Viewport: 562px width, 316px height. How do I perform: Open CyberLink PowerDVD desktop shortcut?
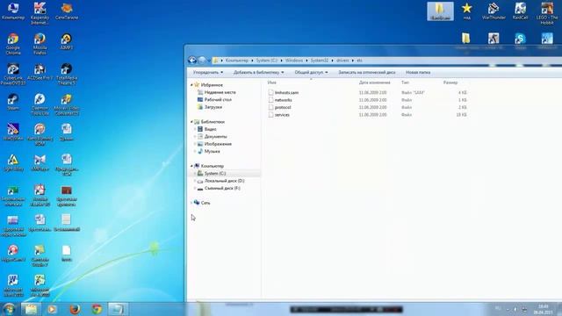point(13,74)
